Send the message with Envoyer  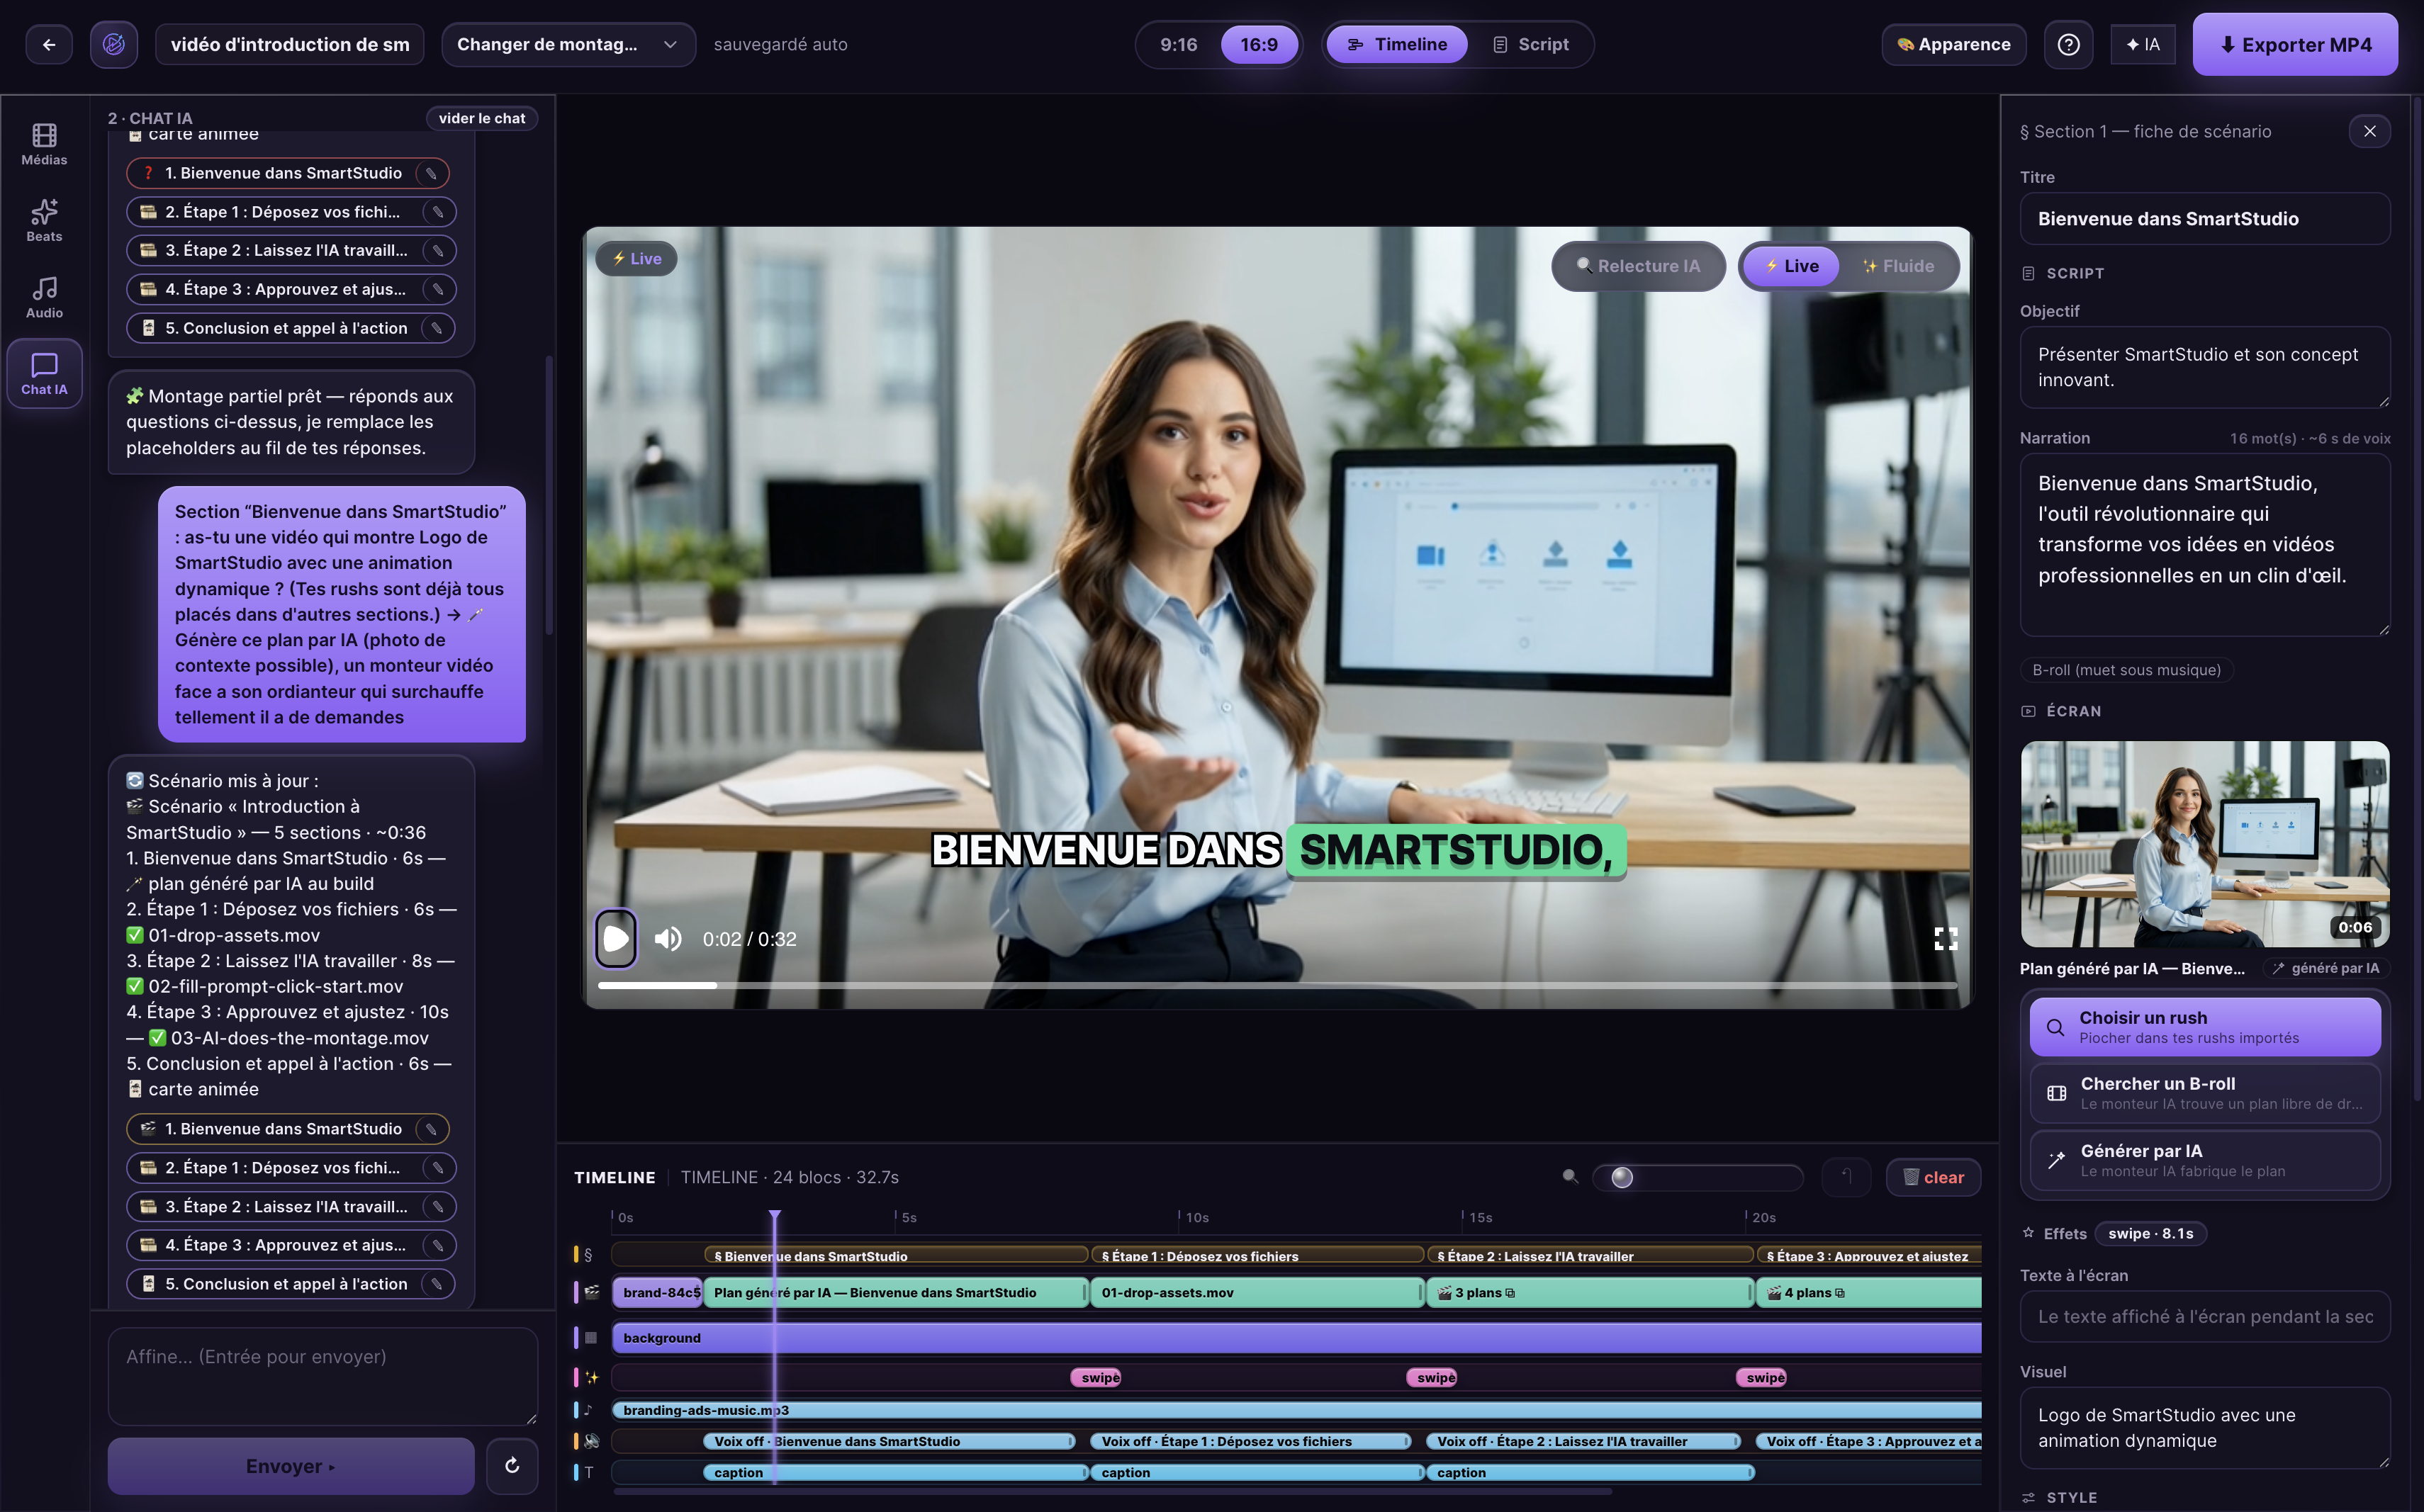290,1466
